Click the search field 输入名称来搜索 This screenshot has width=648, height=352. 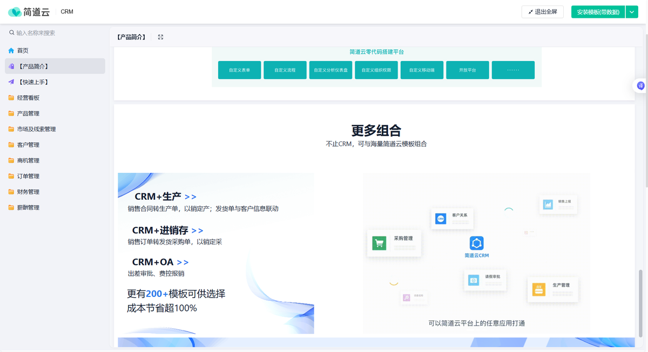[55, 33]
